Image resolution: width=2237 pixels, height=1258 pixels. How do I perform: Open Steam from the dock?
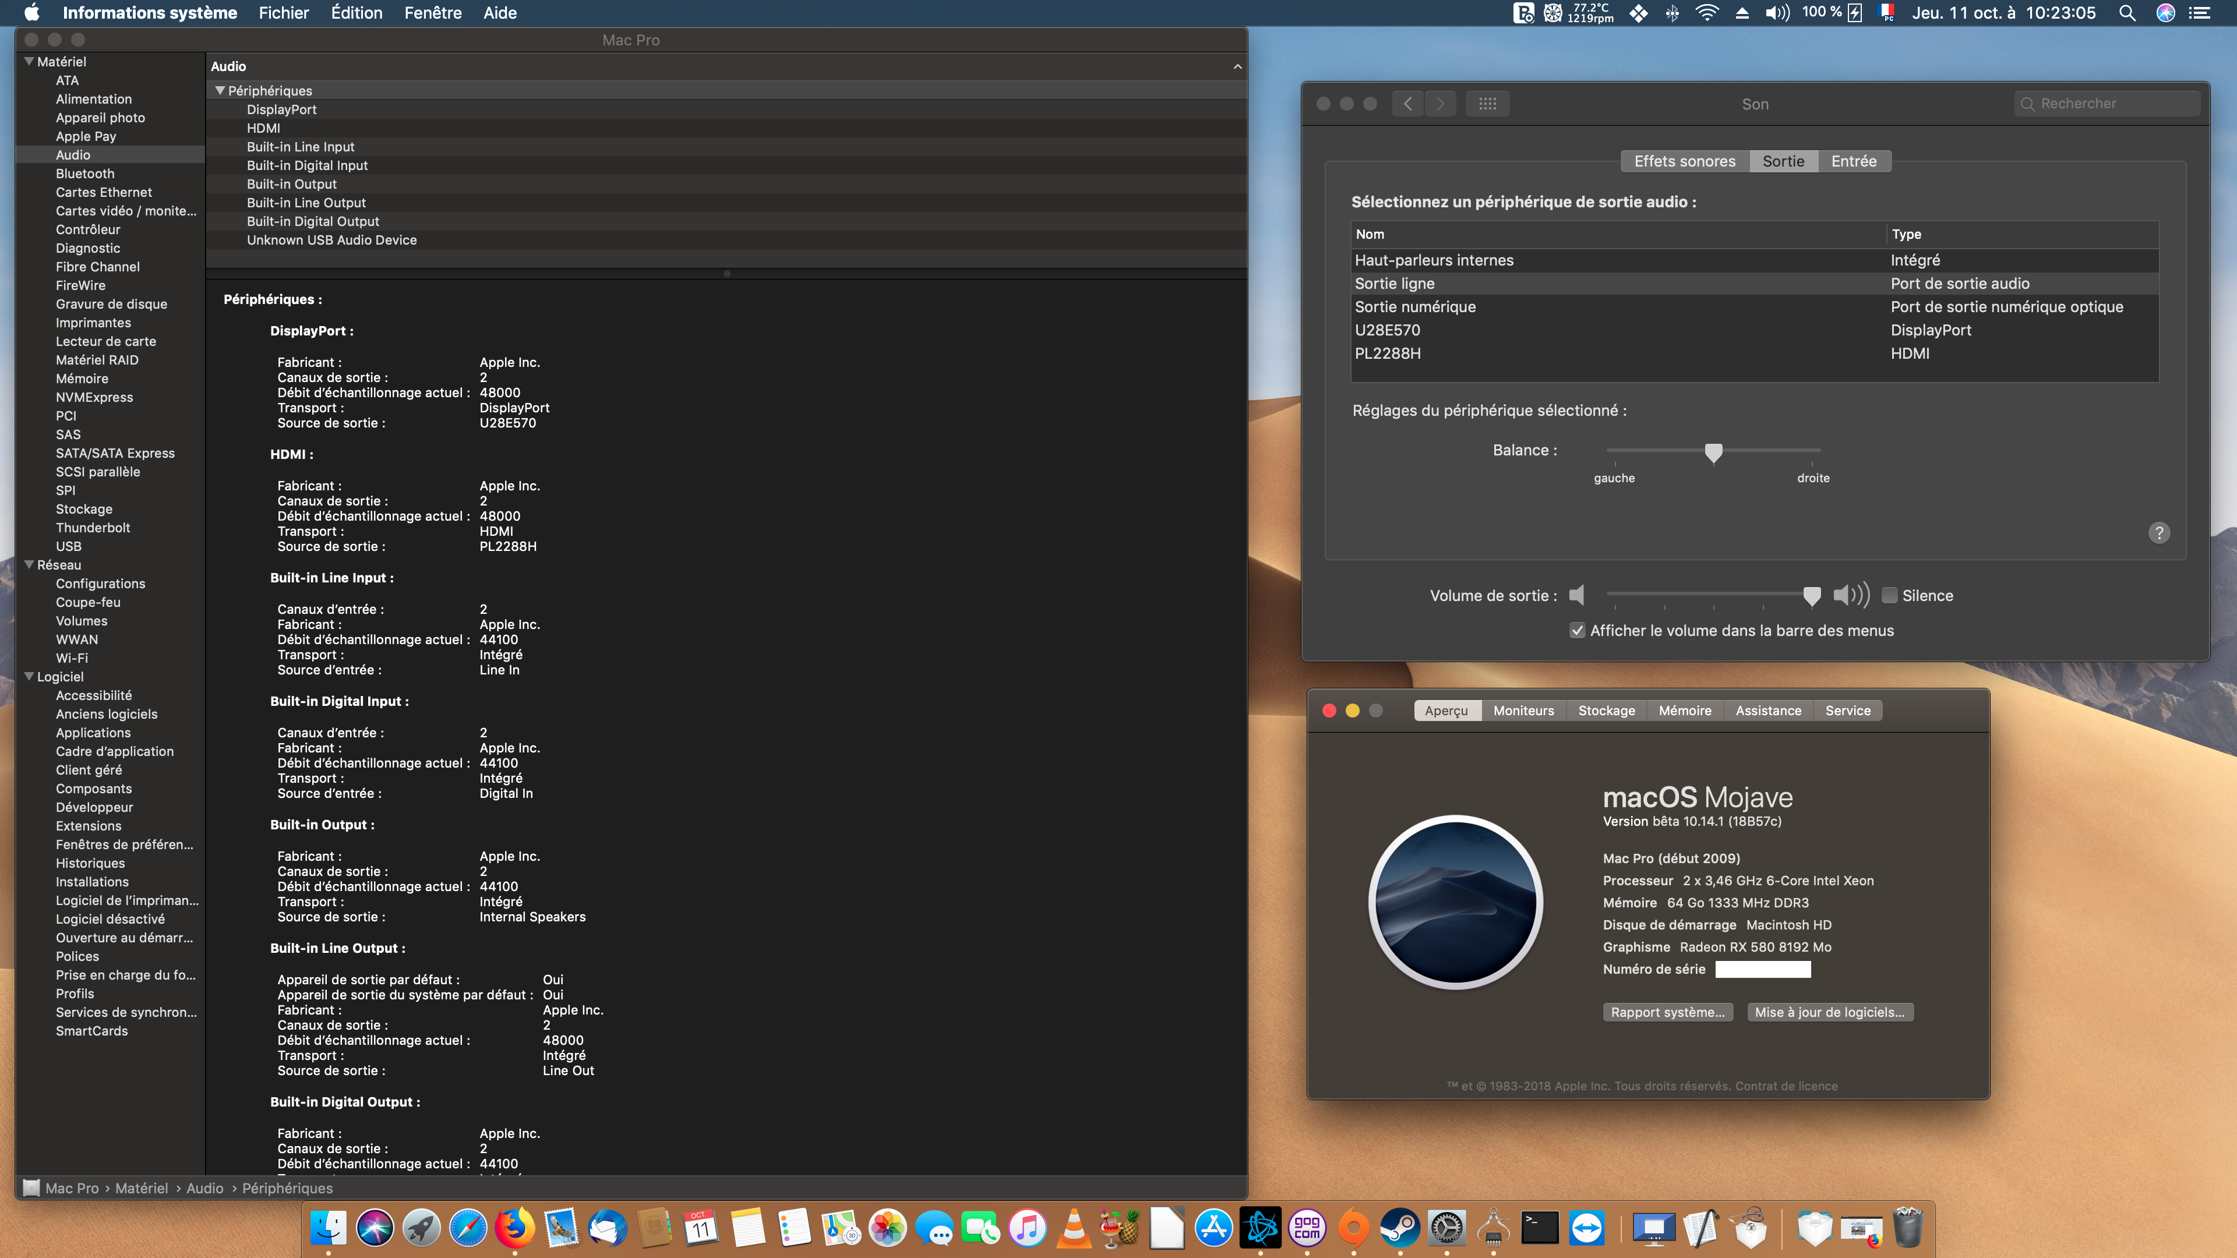(x=1400, y=1228)
